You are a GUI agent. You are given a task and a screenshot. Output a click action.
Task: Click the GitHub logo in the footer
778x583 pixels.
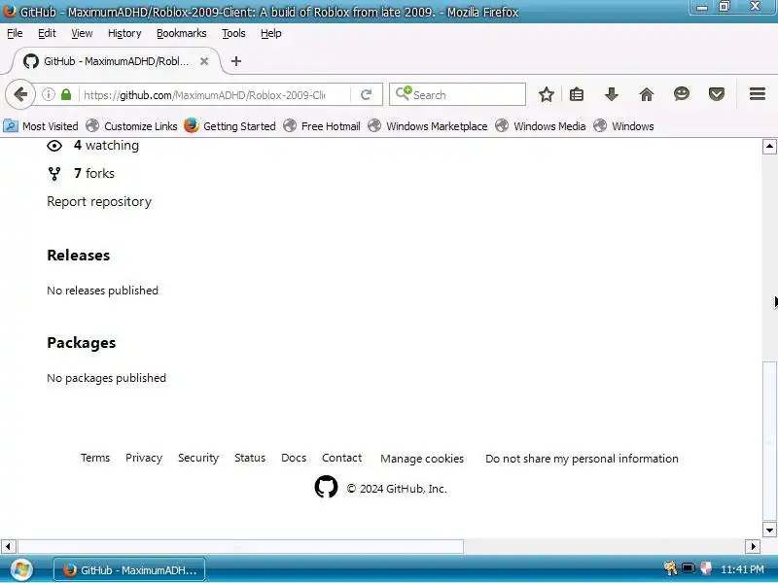click(326, 488)
